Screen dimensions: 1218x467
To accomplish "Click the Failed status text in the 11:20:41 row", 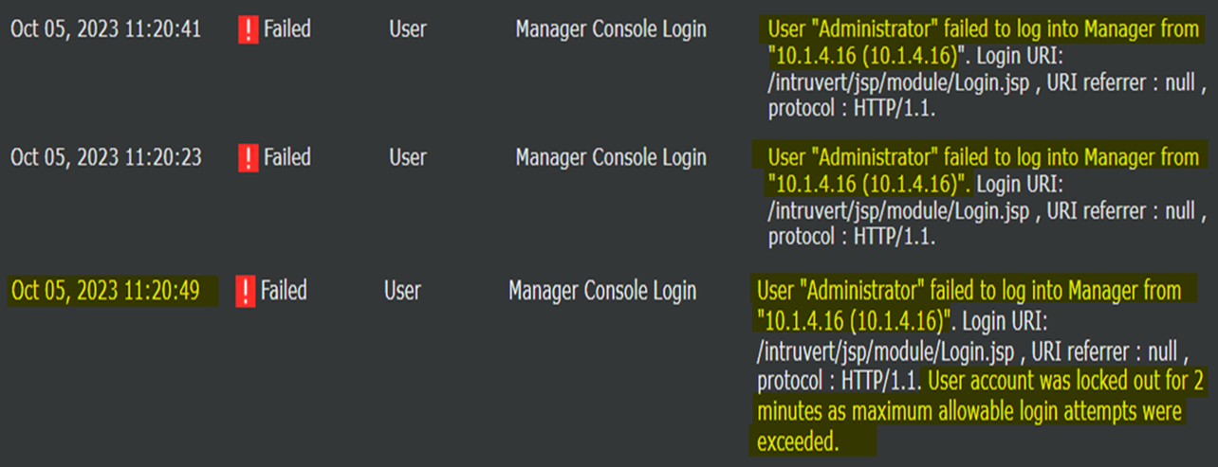I will coord(286,29).
